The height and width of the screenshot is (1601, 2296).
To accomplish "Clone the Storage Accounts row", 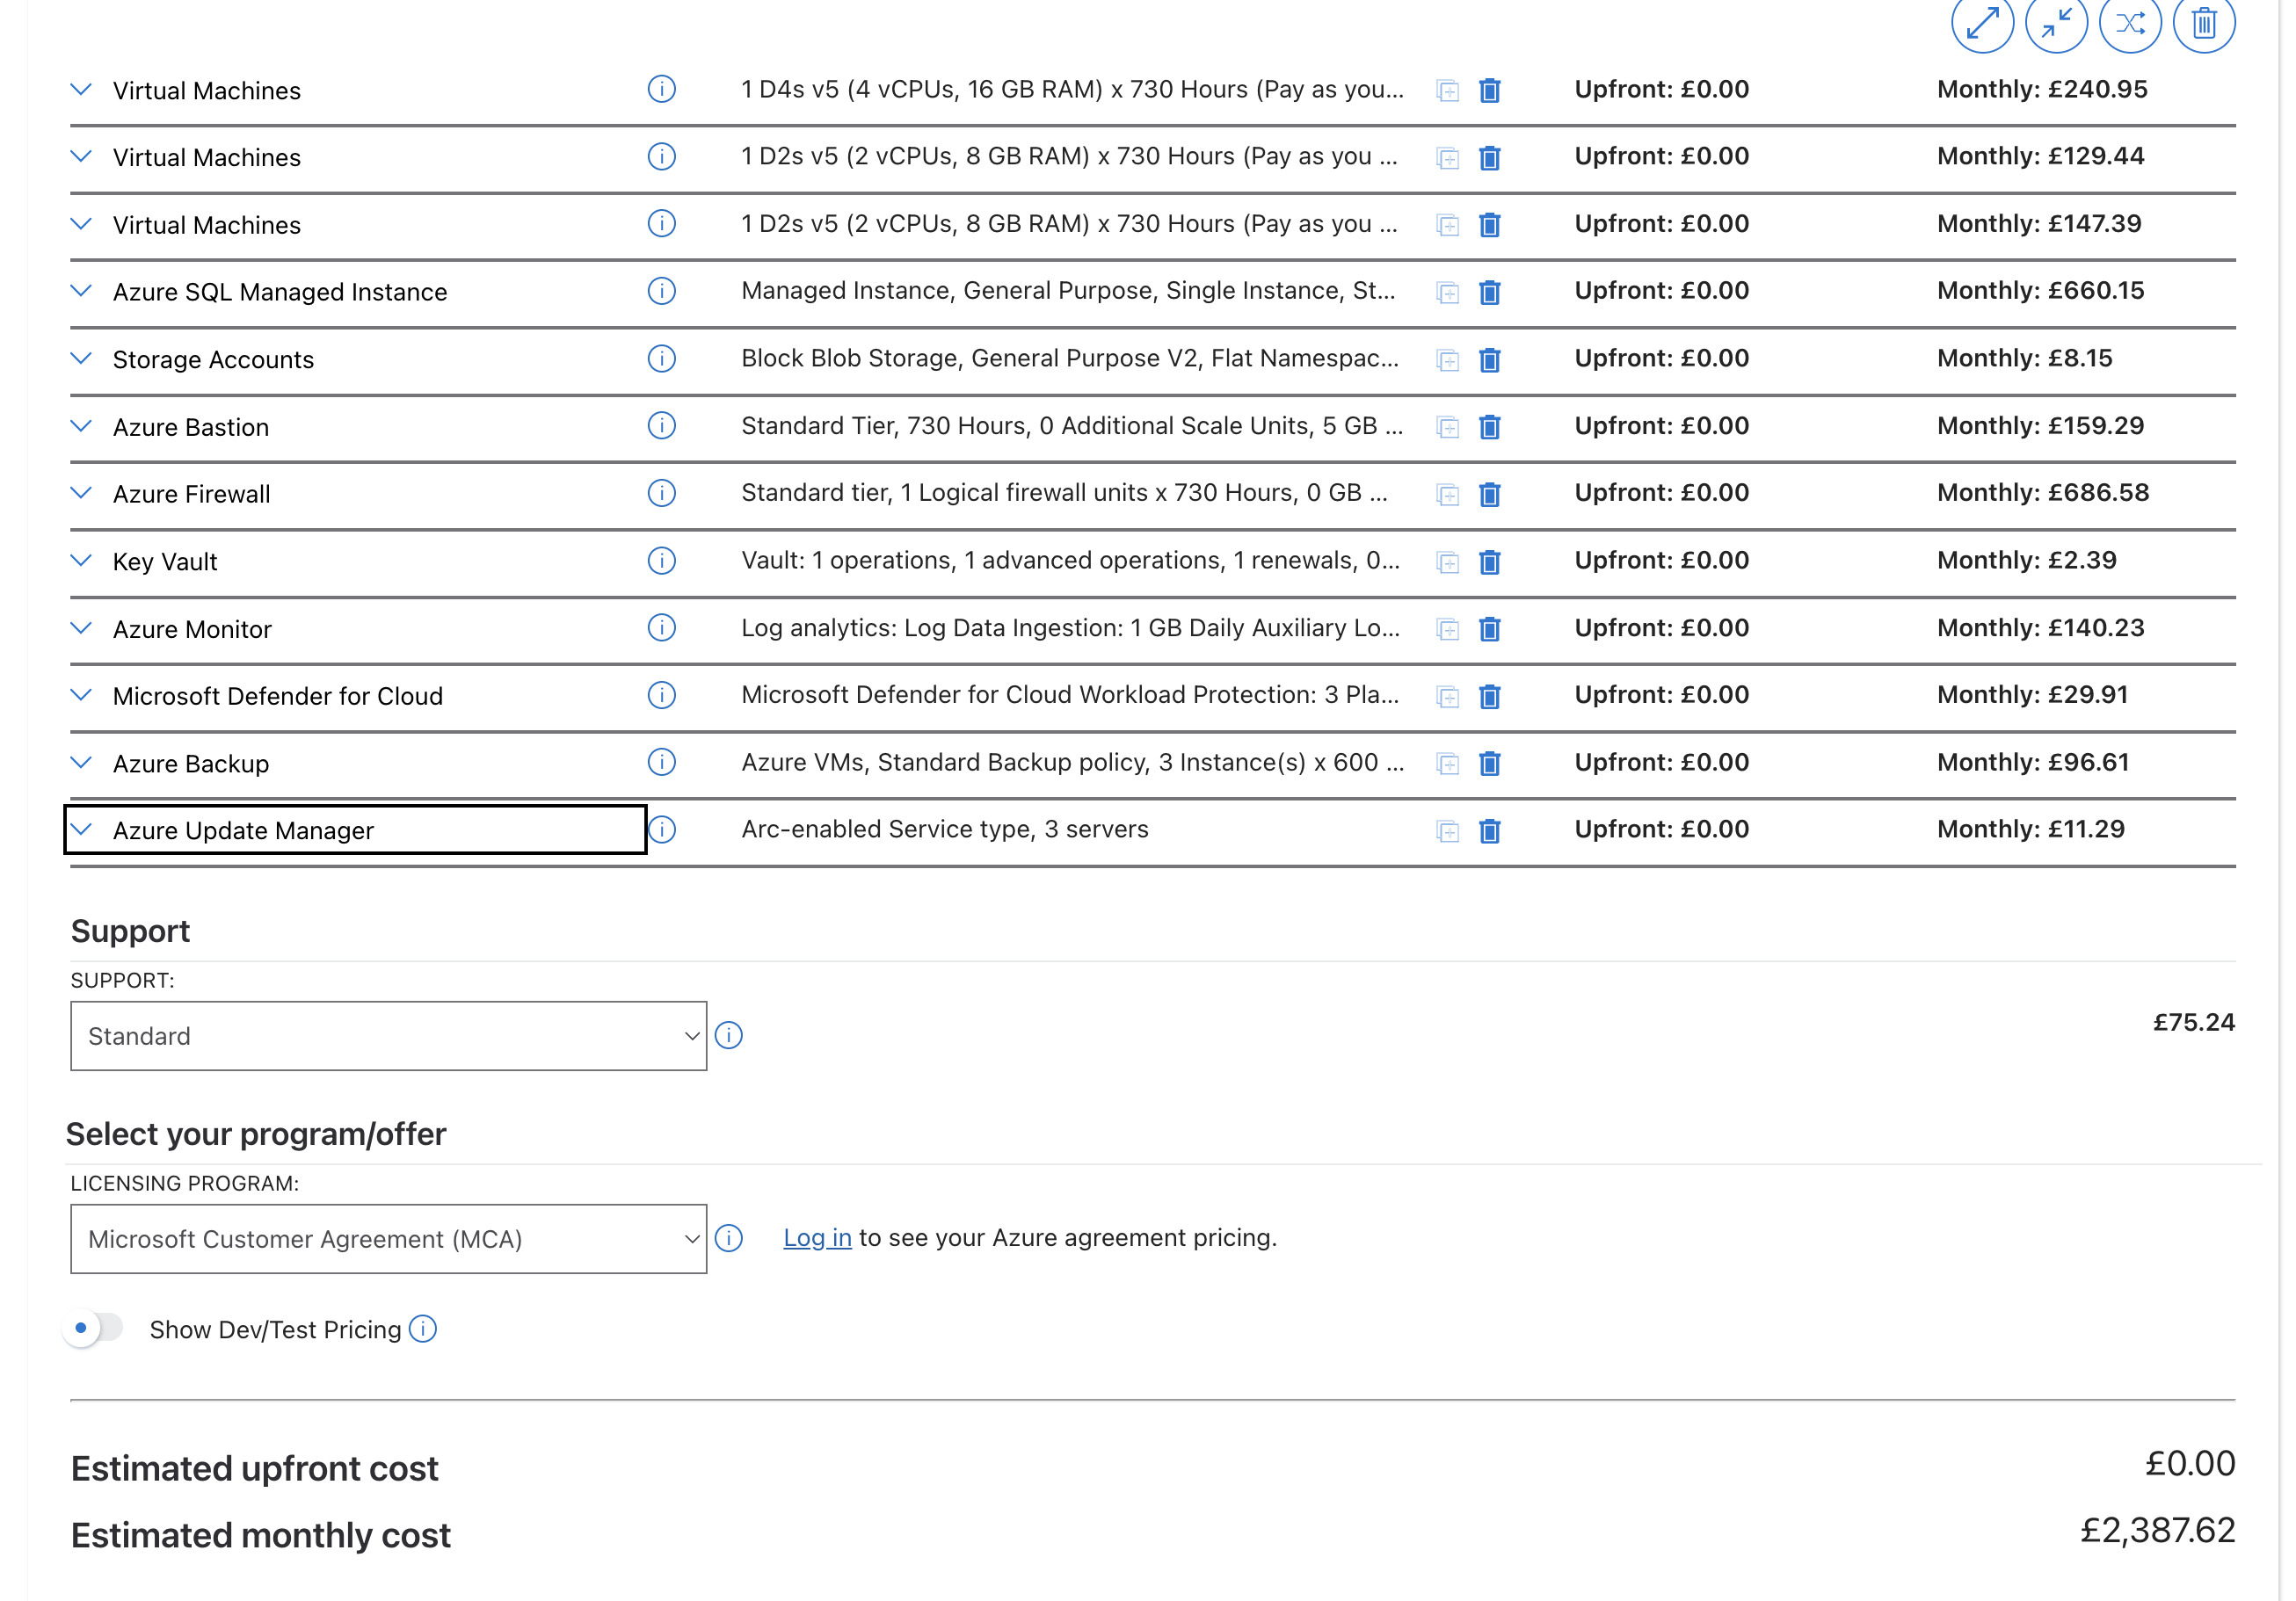I will pyautogui.click(x=1447, y=359).
